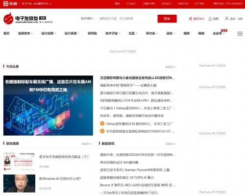
Task: Open the 蓝牙技术发展趋势和热点解读（下） title
Action: [64, 157]
